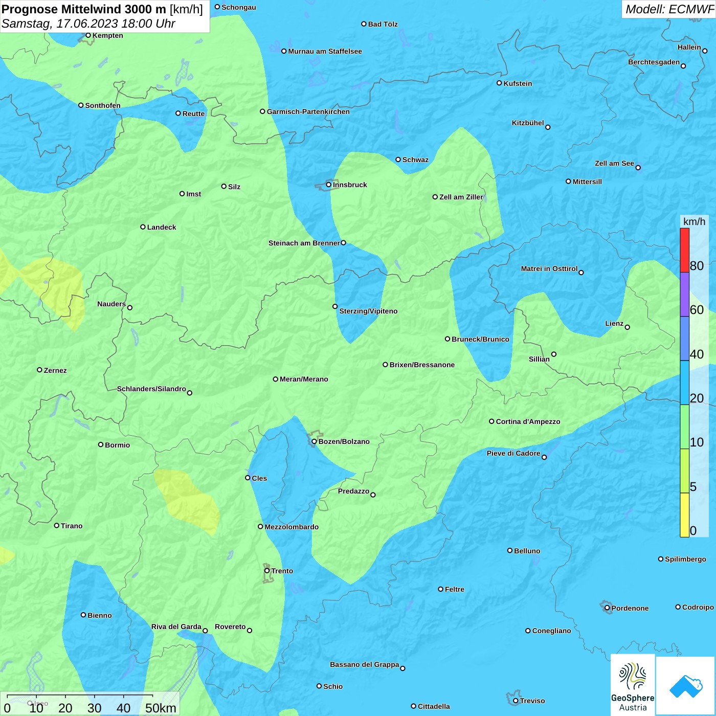
Task: Click the 'Murnau am Staffelsee' label
Action: [x=325, y=51]
